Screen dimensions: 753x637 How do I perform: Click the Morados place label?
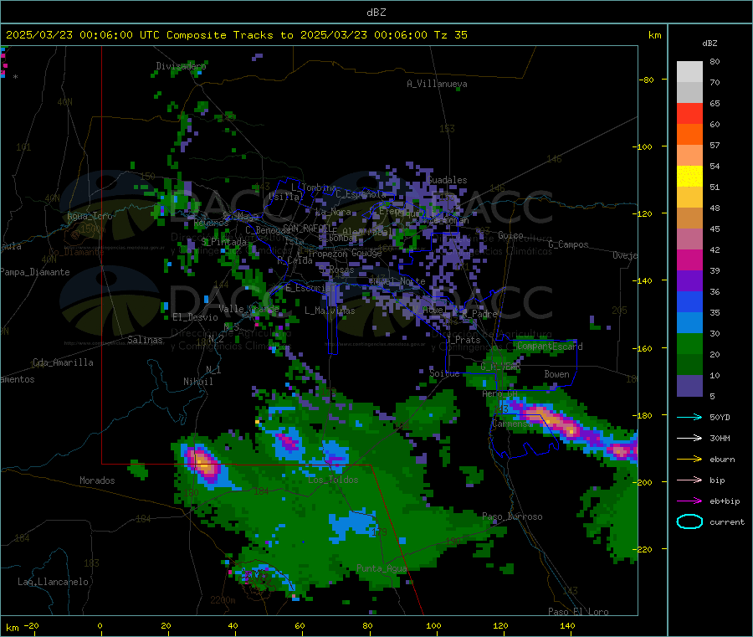pos(97,480)
